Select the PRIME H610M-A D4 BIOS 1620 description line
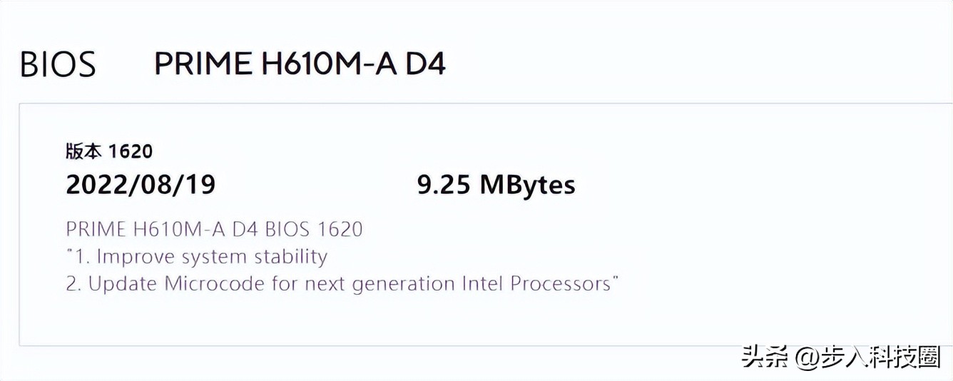Image resolution: width=953 pixels, height=381 pixels. click(214, 229)
